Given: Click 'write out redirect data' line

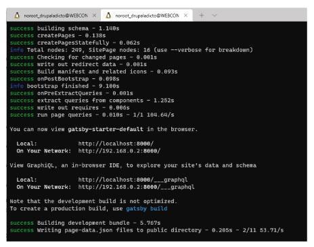Looking at the screenshot, I should [78, 64].
